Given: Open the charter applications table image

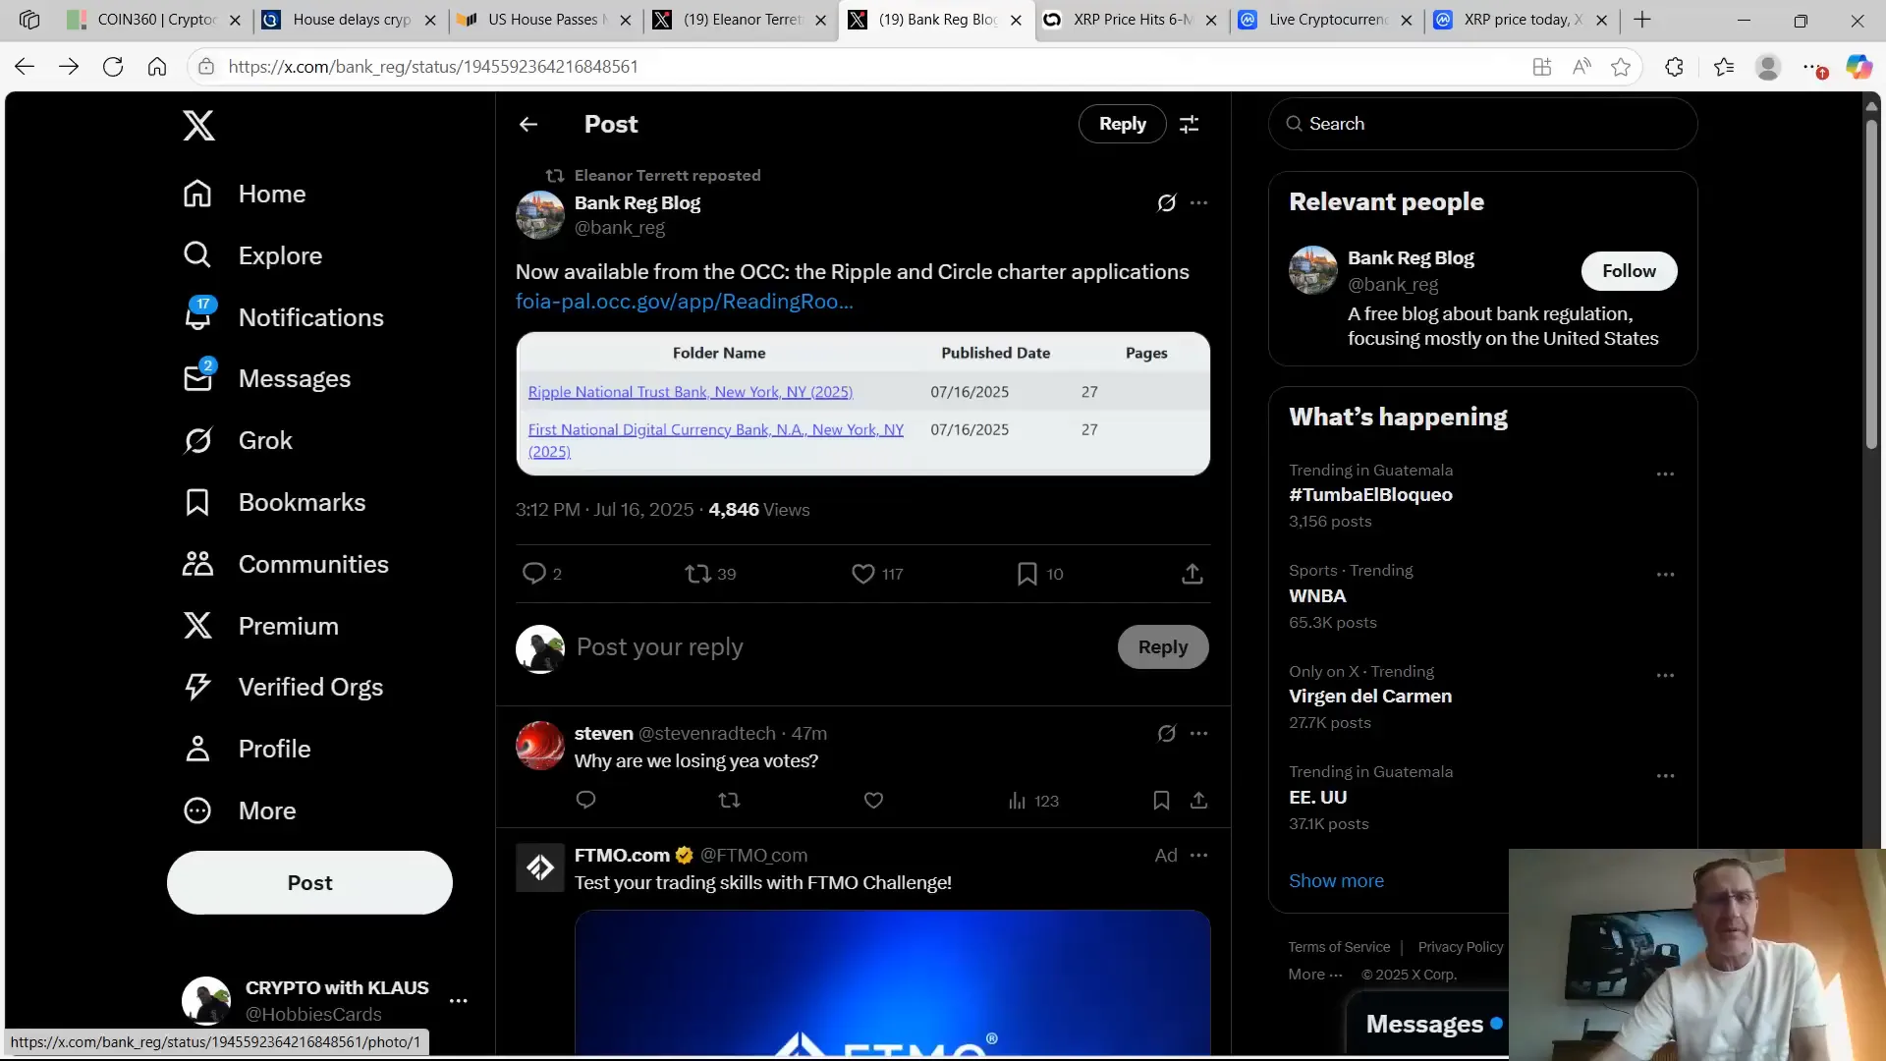Looking at the screenshot, I should coord(862,404).
